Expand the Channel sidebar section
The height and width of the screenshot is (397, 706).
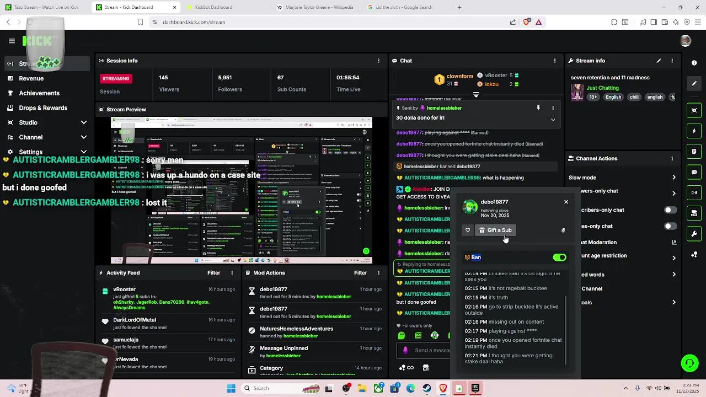click(84, 137)
